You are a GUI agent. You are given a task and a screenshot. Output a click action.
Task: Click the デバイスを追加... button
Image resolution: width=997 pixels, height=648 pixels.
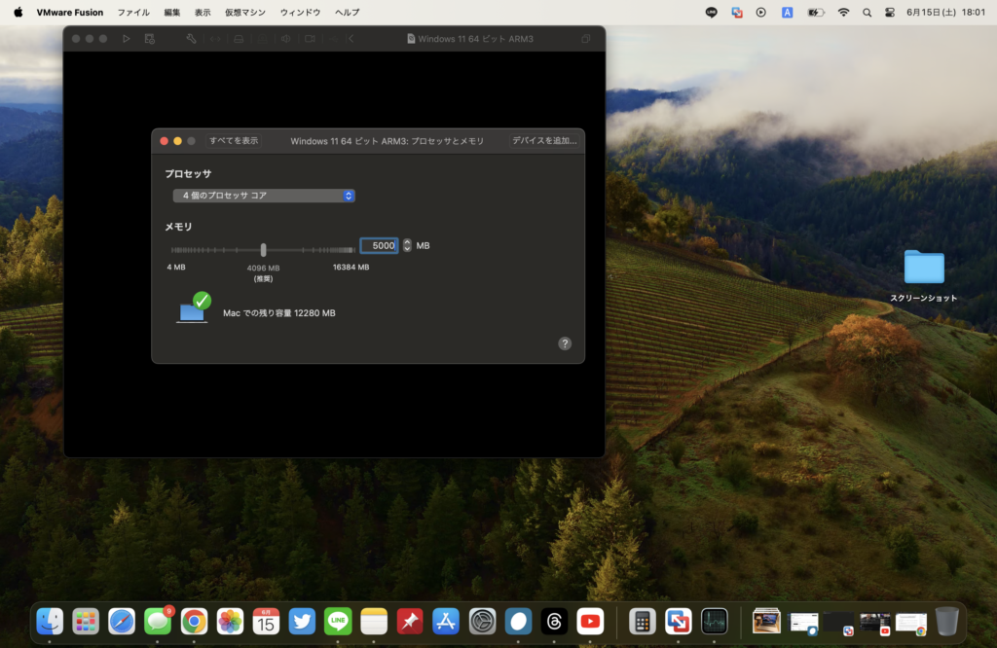pyautogui.click(x=544, y=141)
